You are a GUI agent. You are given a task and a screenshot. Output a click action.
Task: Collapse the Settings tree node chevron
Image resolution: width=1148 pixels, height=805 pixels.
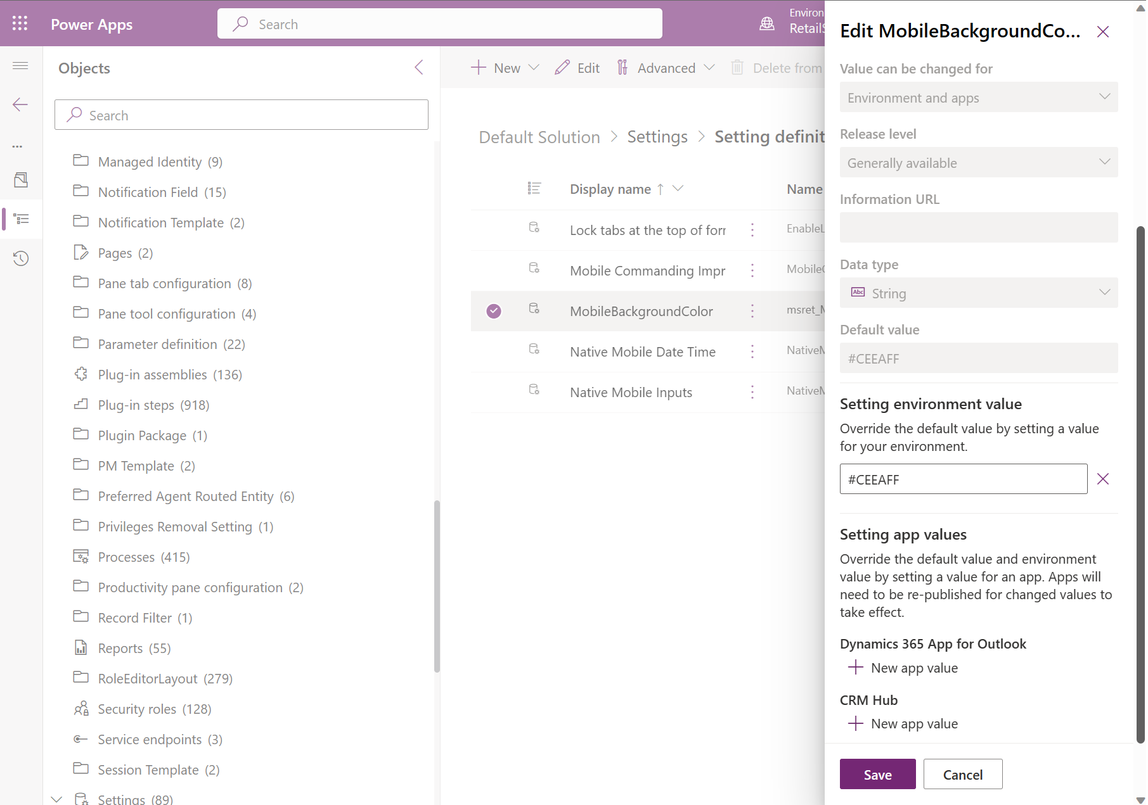tap(57, 799)
